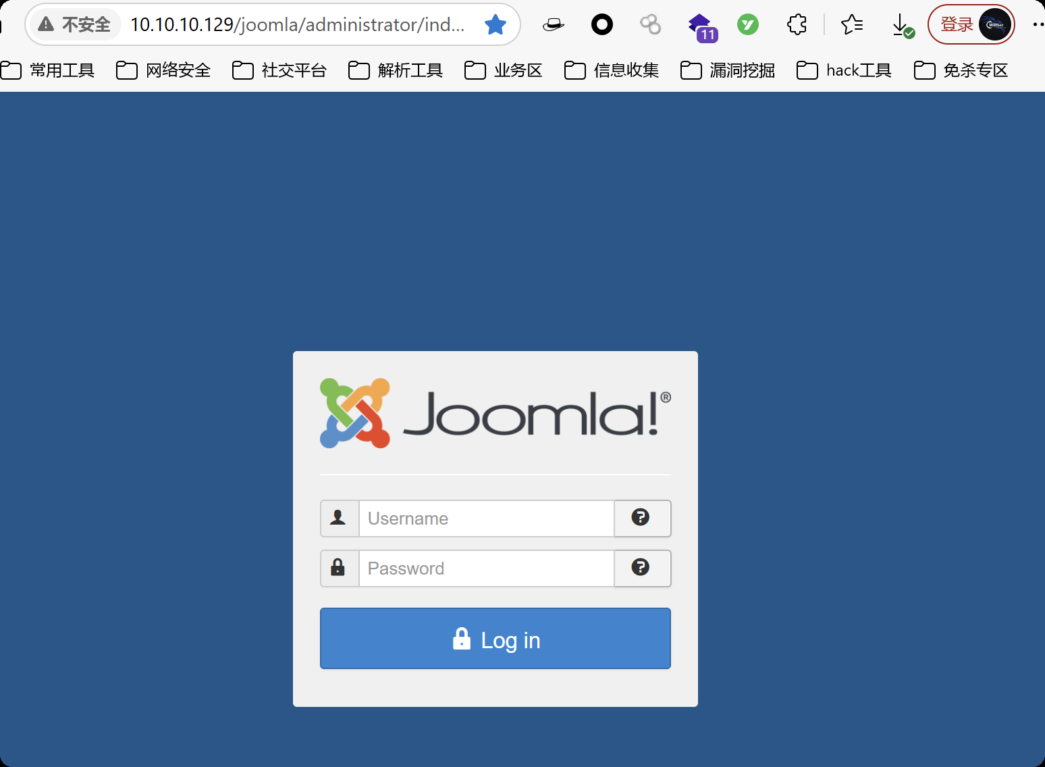Focus the Username input field
1045x767 pixels.
pyautogui.click(x=486, y=519)
